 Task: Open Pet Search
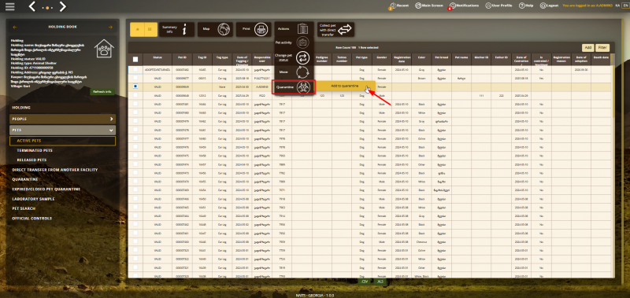pos(24,208)
